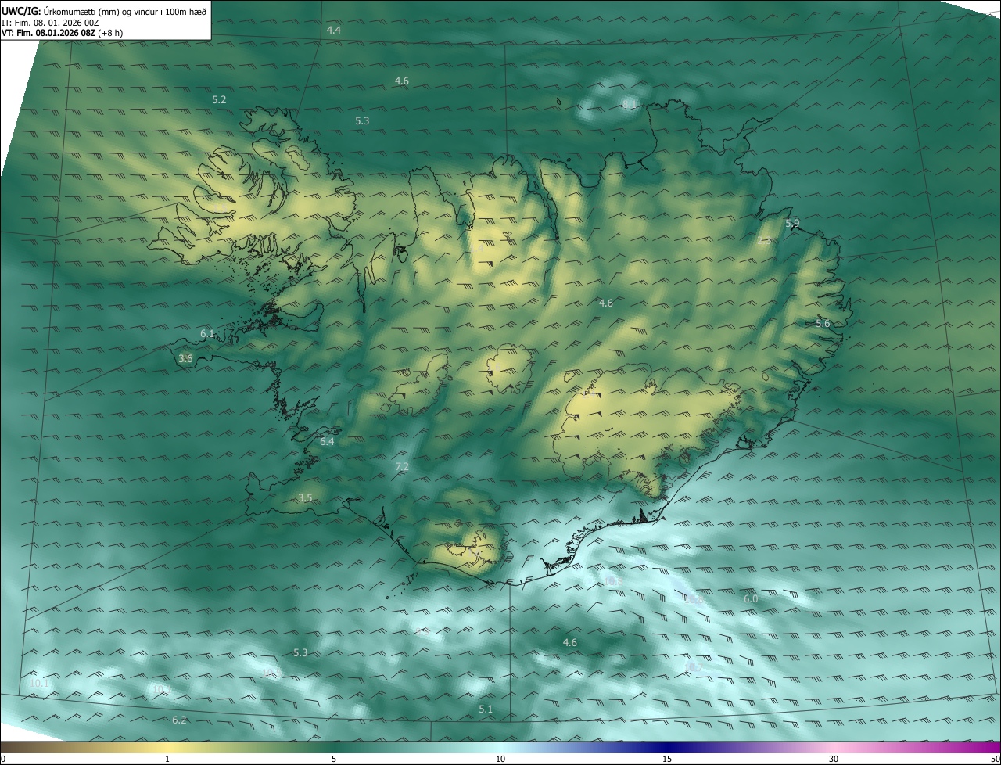Click the 15 tick label on the color scale

click(667, 759)
